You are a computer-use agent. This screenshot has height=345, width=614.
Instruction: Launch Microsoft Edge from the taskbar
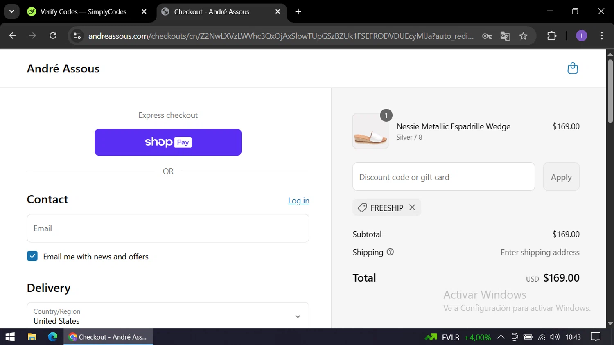pos(53,337)
